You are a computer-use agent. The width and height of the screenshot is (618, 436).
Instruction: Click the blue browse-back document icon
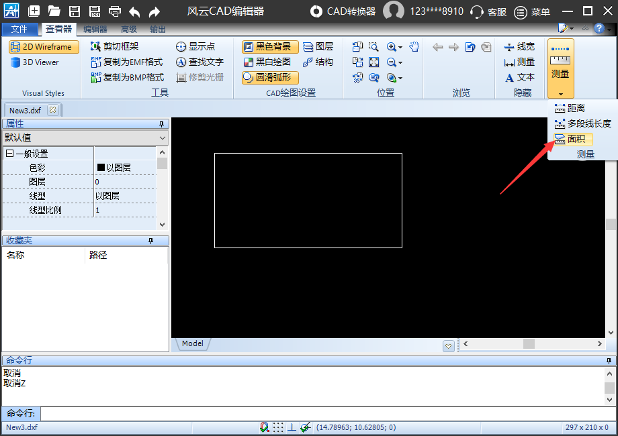470,47
